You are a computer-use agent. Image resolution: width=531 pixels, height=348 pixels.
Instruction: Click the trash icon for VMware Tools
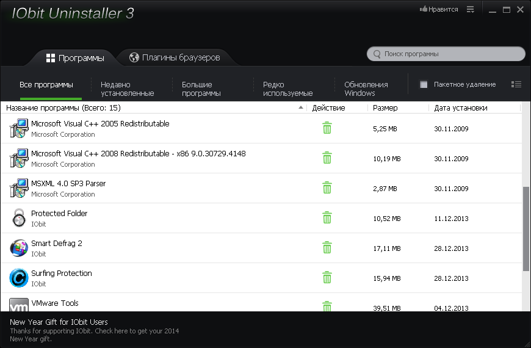point(327,306)
